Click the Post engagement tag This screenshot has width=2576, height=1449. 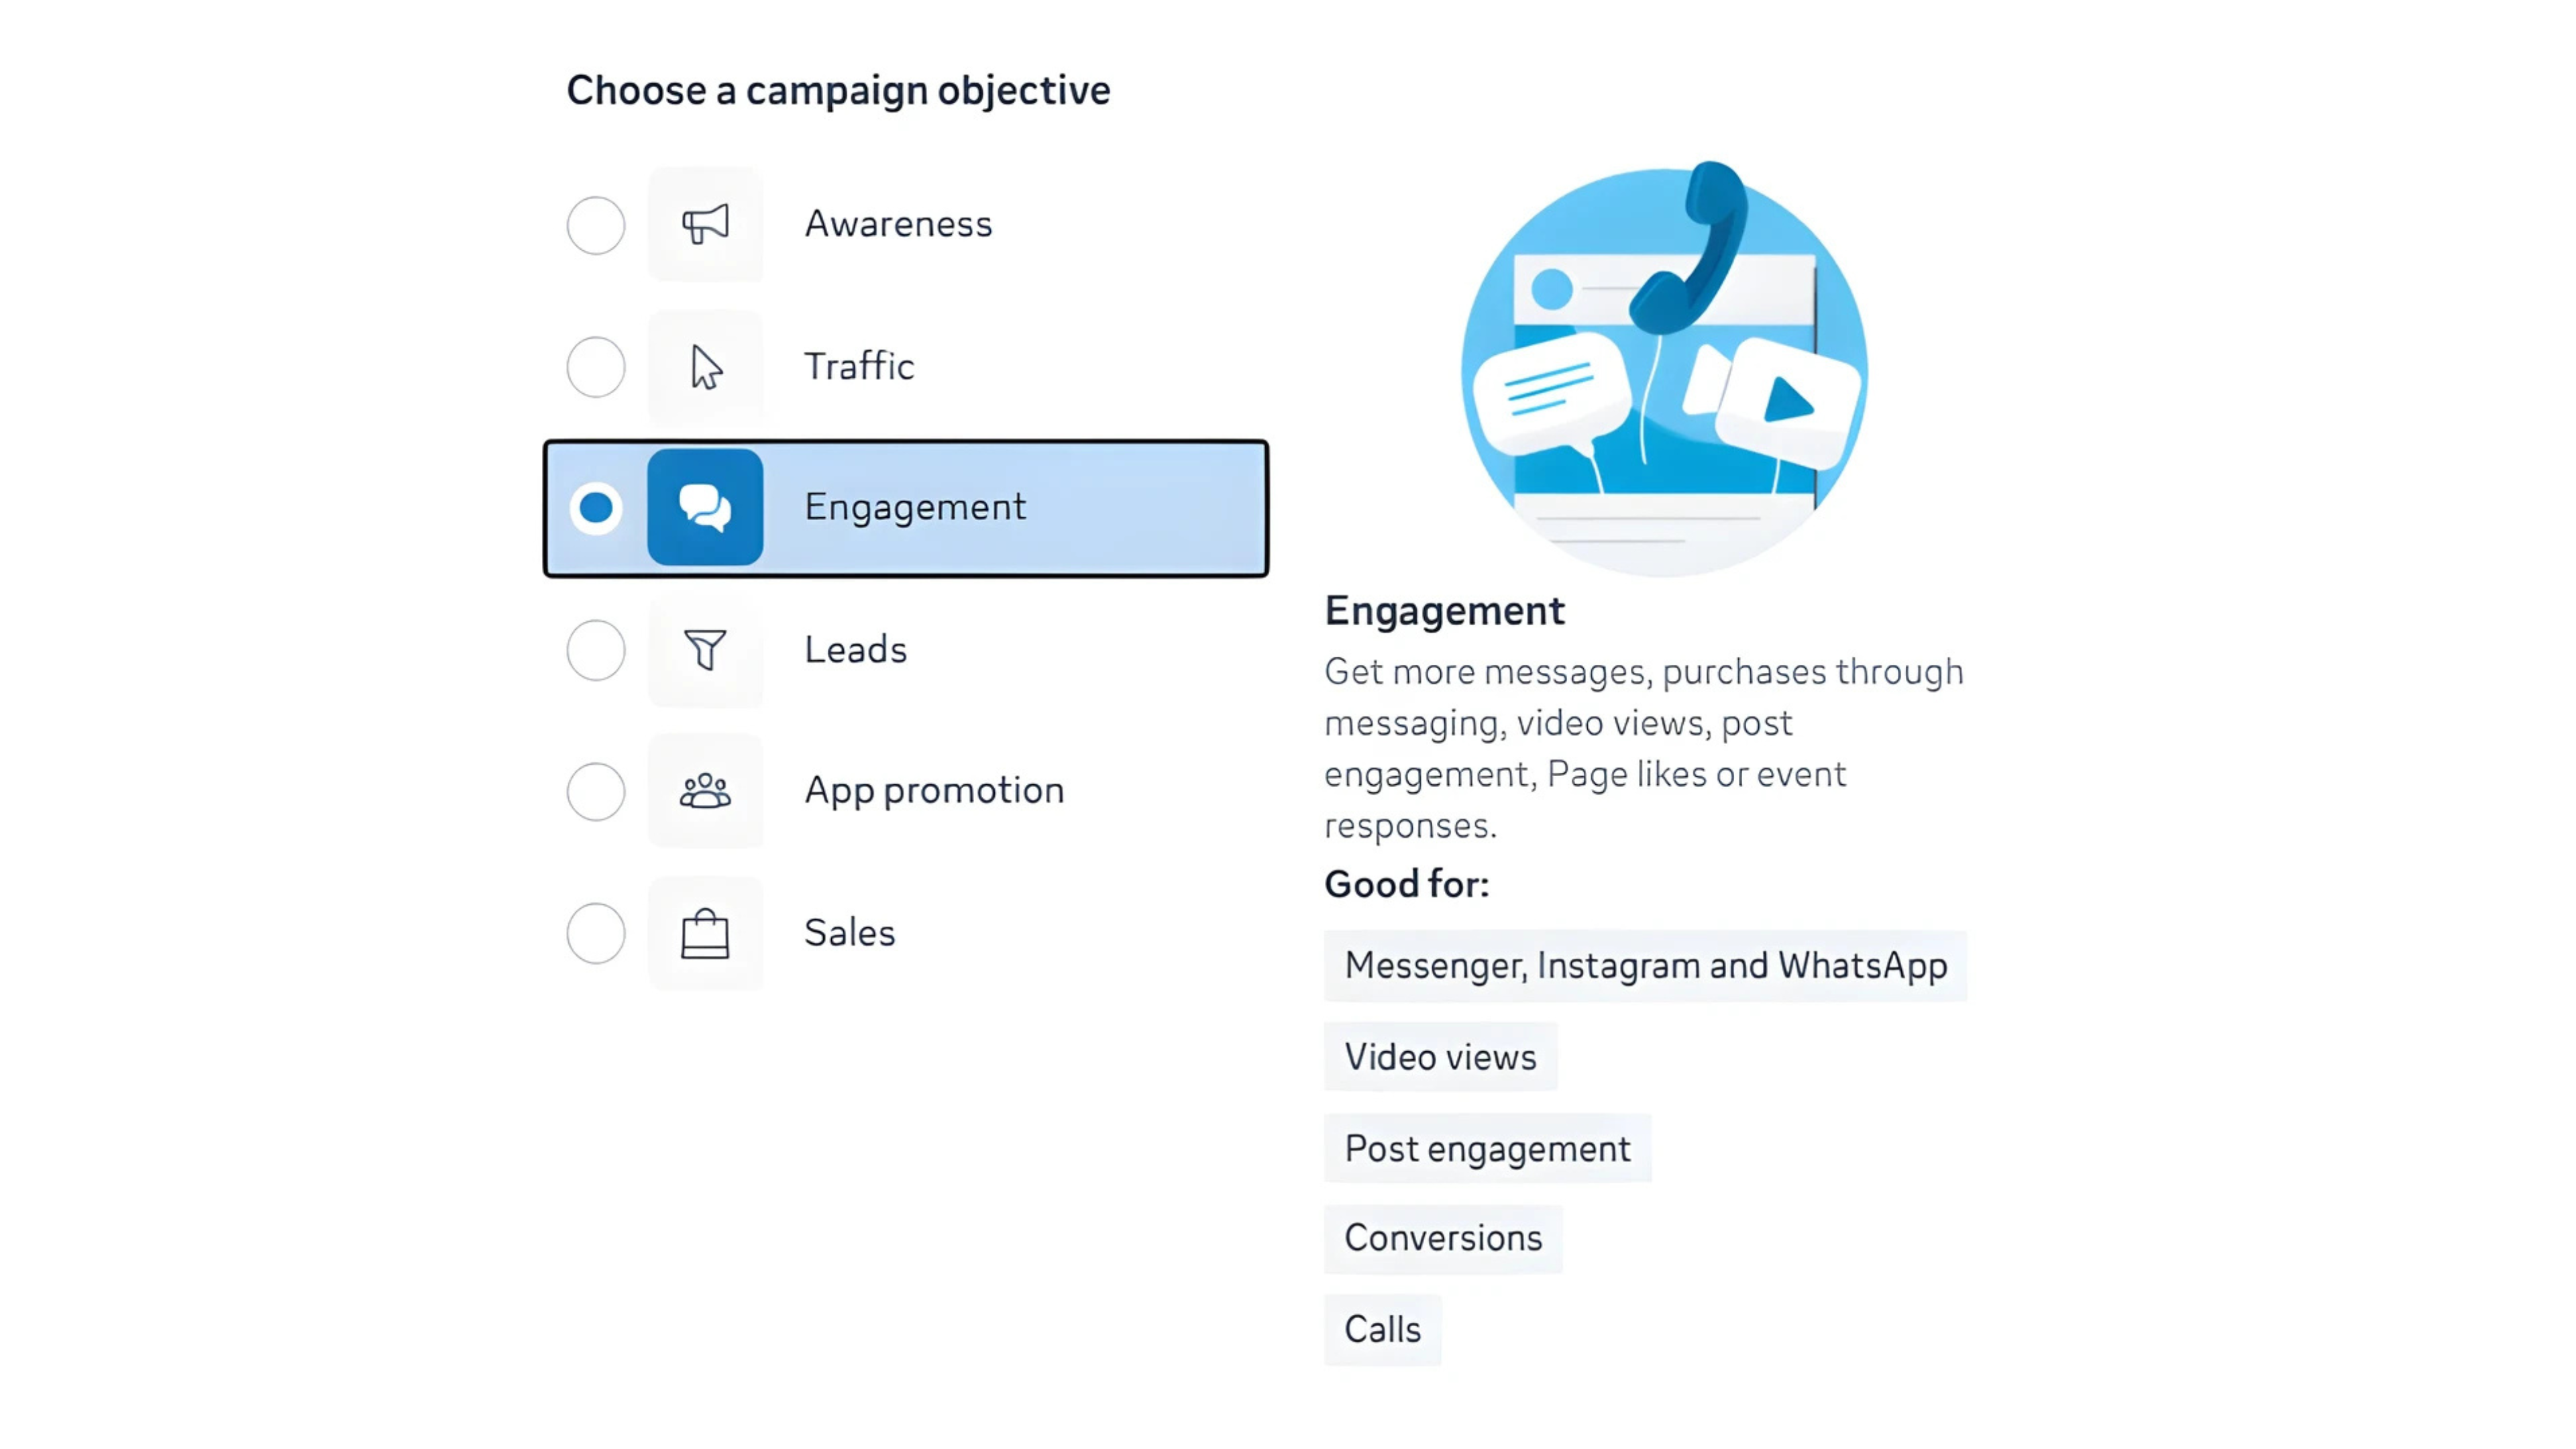tap(1487, 1149)
